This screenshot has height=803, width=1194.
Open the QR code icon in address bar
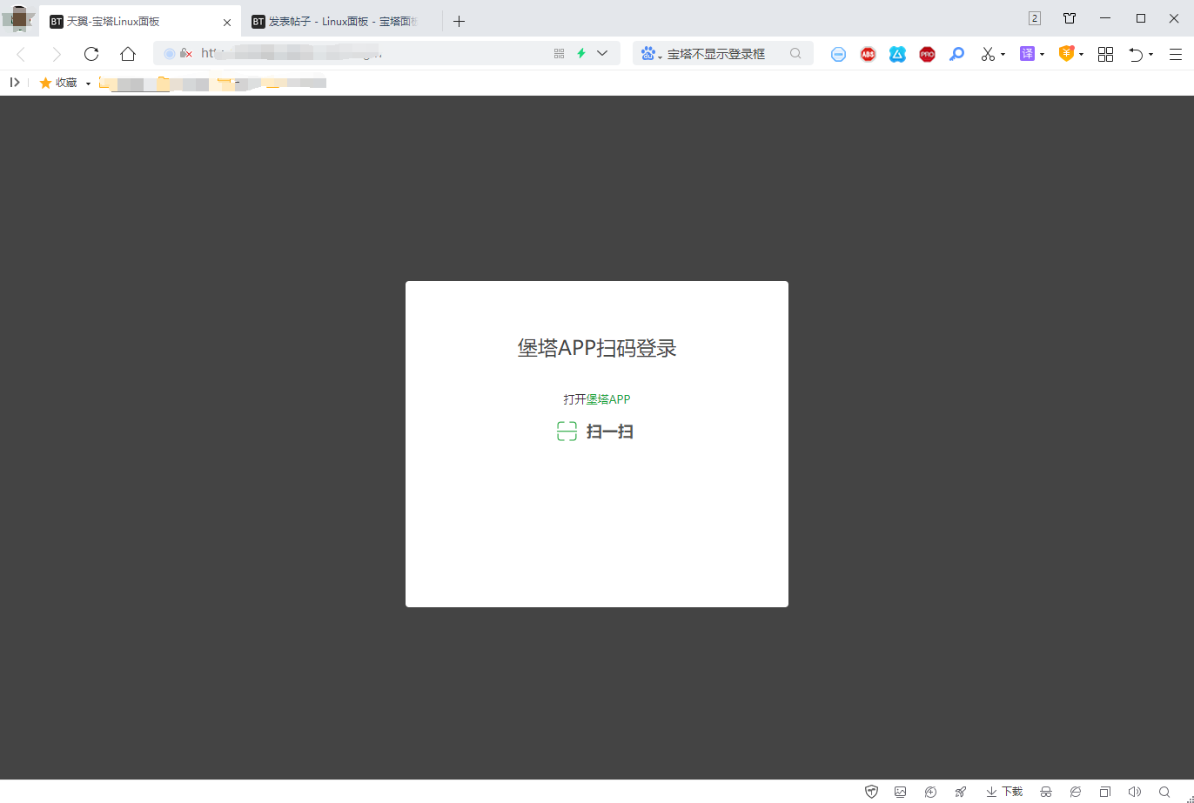[559, 54]
